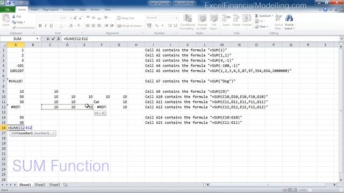Toggle Wrap Text
Image resolution: width=344 pixels, height=193 pixels.
pos(125,18)
